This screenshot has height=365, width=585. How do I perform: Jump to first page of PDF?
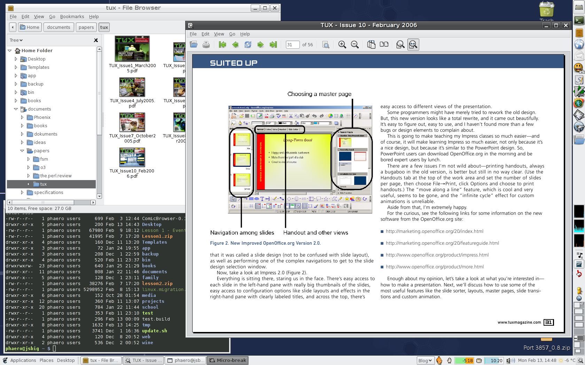click(223, 44)
